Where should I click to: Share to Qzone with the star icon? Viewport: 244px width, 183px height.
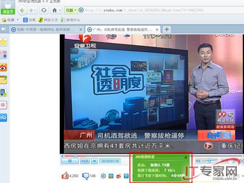[x=111, y=176]
